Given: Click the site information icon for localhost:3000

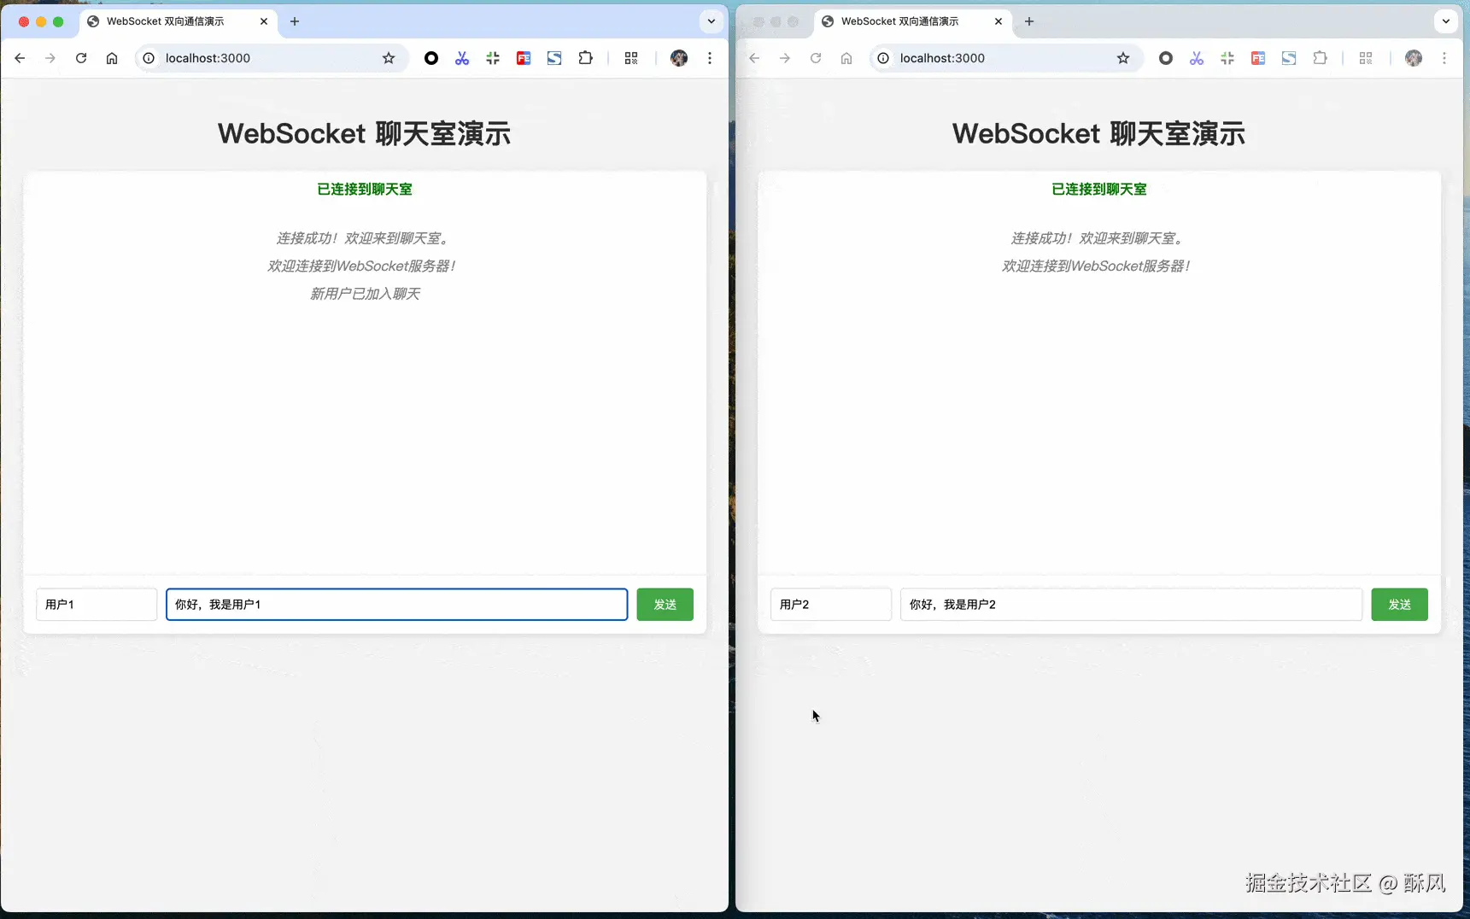Looking at the screenshot, I should [148, 58].
